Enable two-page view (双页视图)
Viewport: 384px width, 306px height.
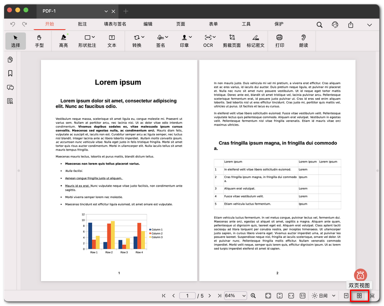tap(359, 296)
